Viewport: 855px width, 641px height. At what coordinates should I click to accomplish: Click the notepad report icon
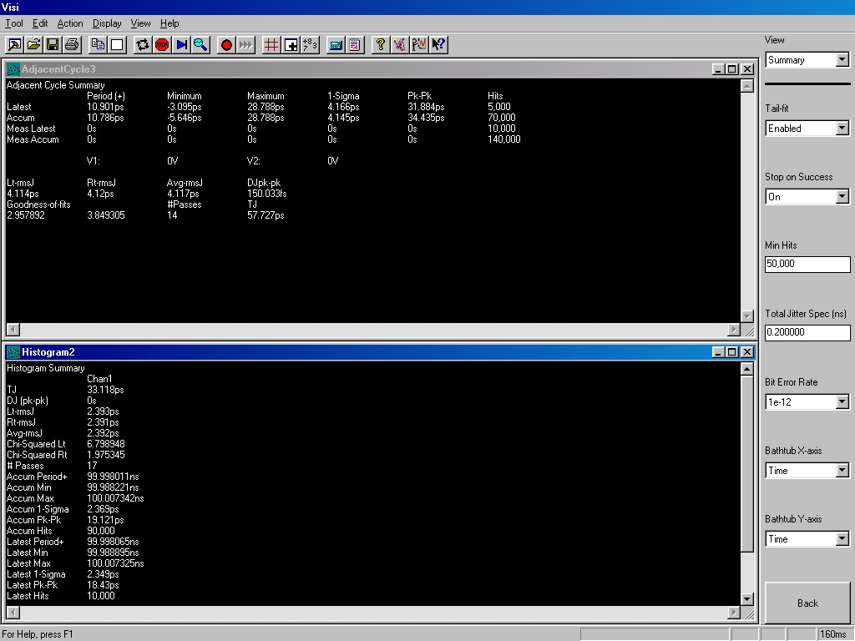click(x=355, y=45)
